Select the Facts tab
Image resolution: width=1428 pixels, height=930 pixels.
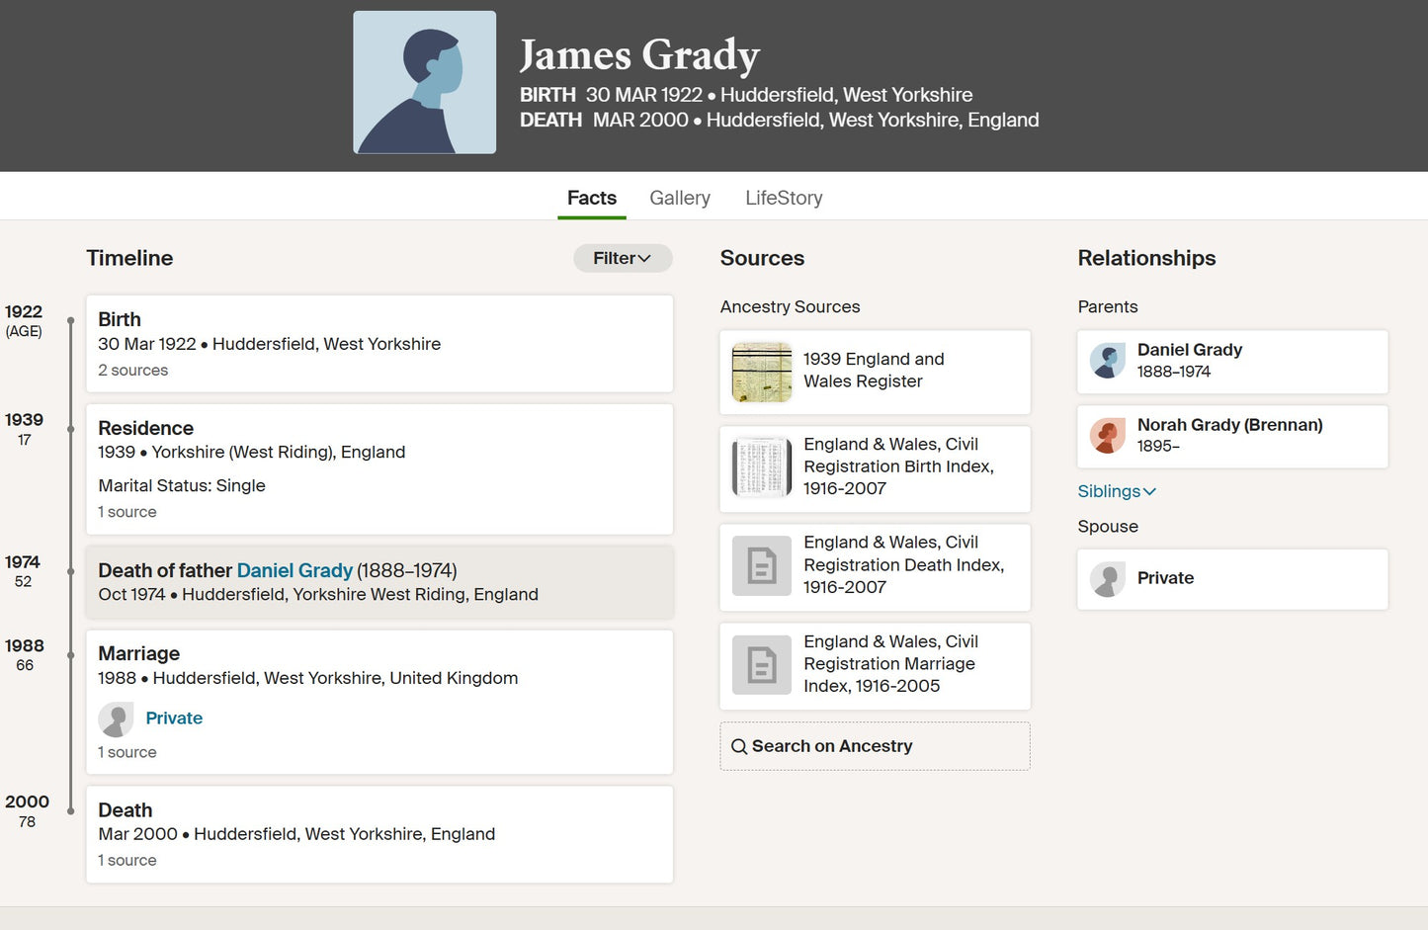592,198
